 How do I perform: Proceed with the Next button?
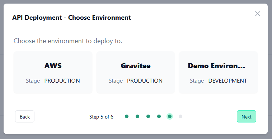[247, 117]
